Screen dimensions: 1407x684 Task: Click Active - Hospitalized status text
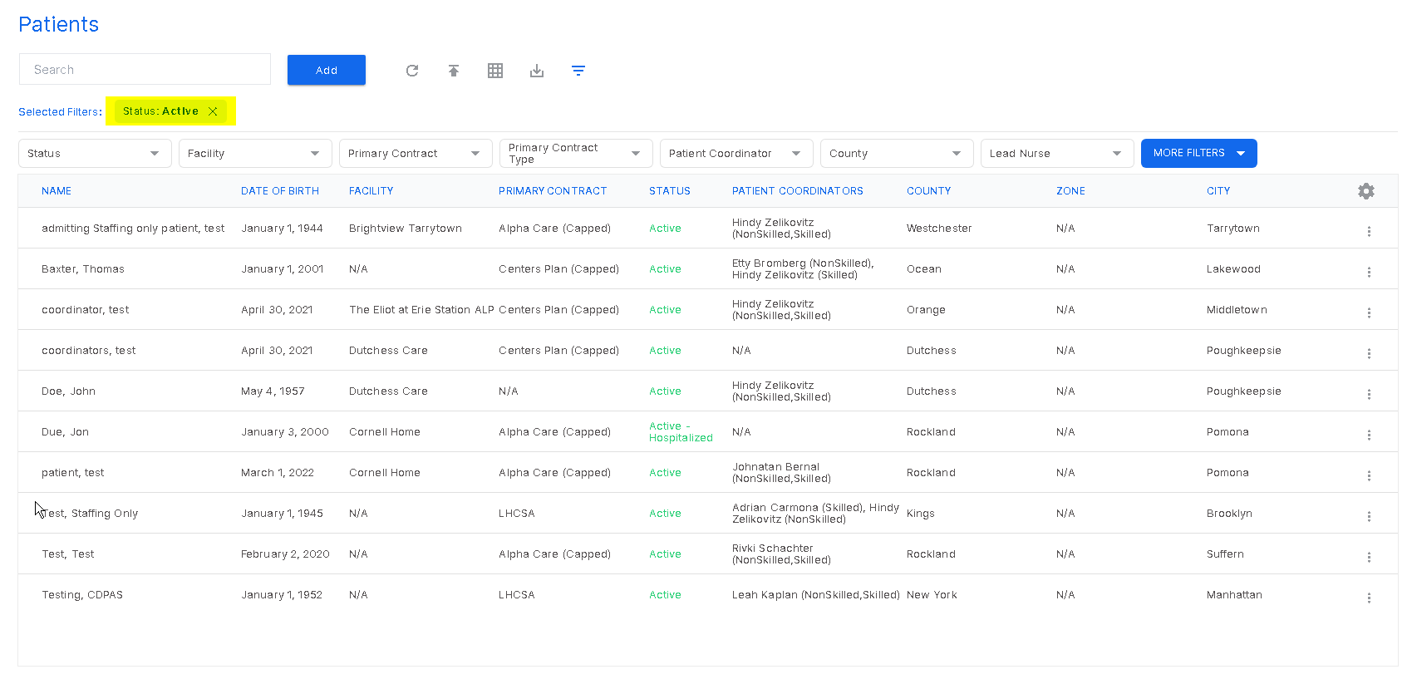coord(681,432)
